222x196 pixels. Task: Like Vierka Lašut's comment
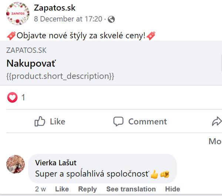tap(62, 189)
